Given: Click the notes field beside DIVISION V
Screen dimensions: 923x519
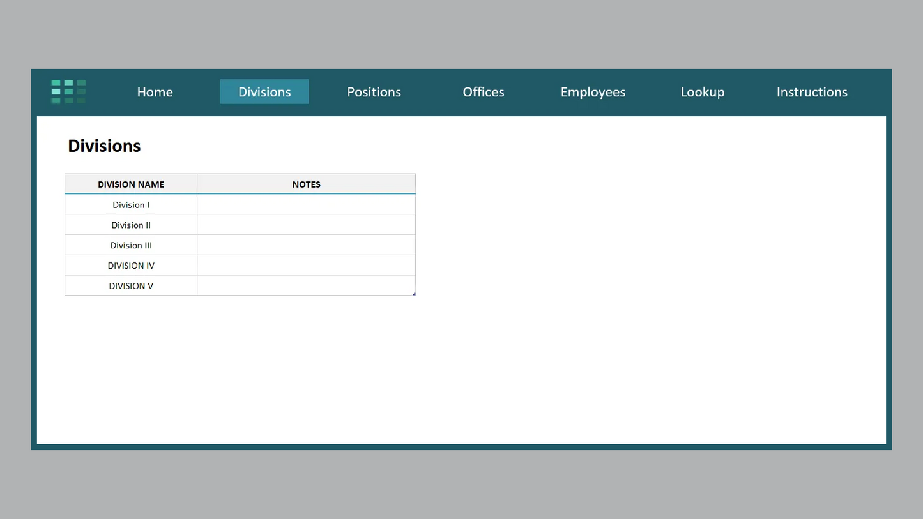Looking at the screenshot, I should click(x=306, y=285).
